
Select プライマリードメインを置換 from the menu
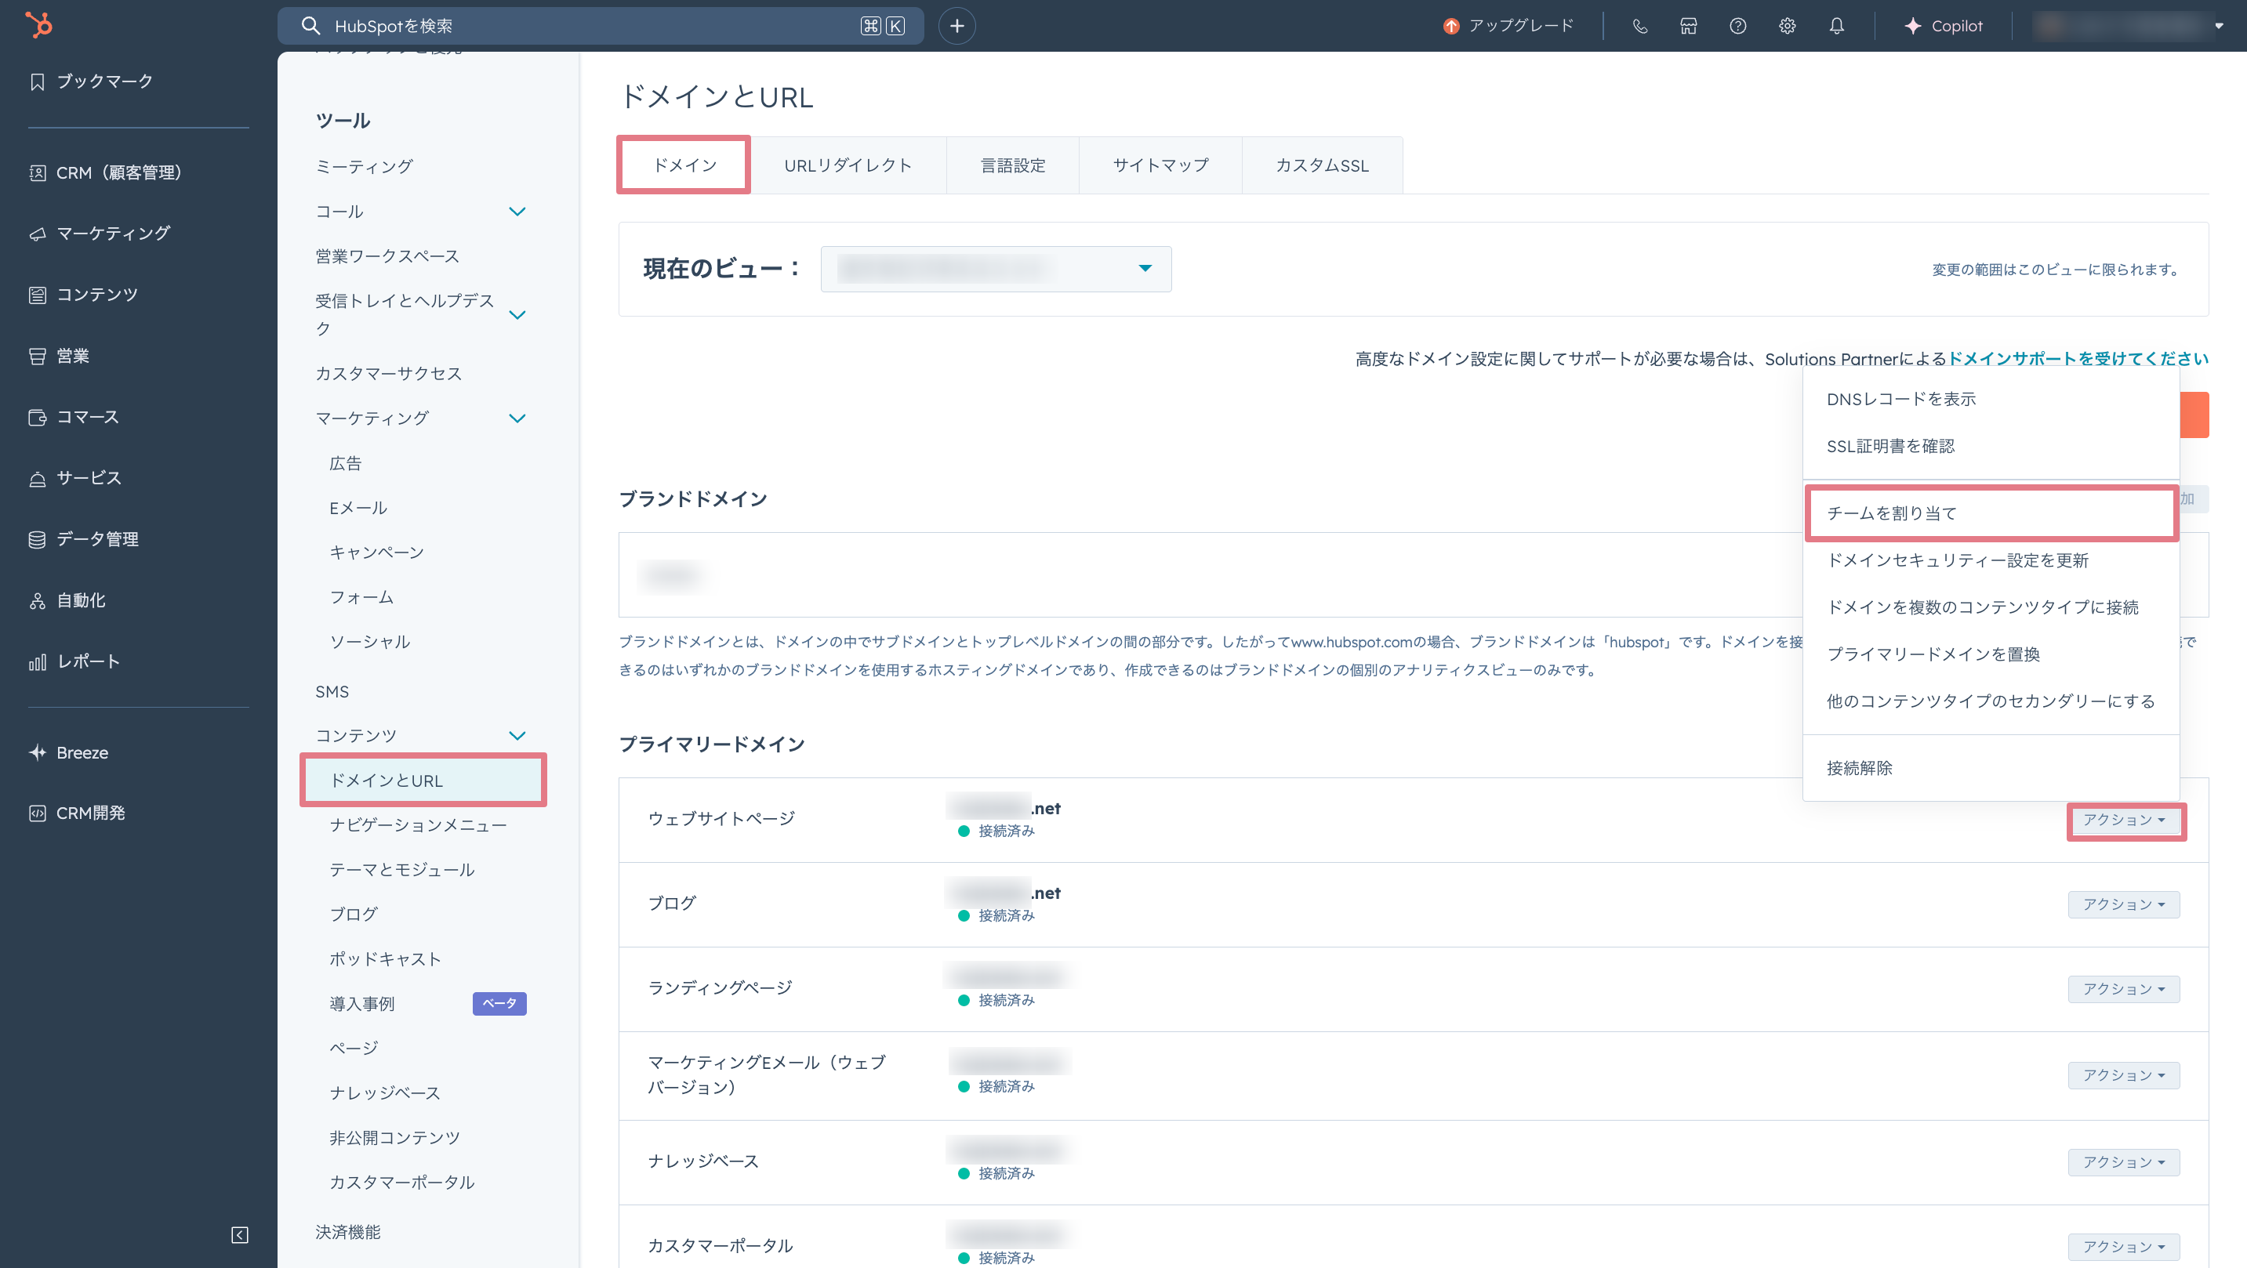1991,655
